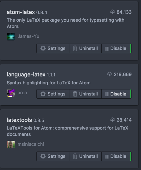Open msiniscalchi author profile link
The height and width of the screenshot is (170, 141).
pos(31,144)
